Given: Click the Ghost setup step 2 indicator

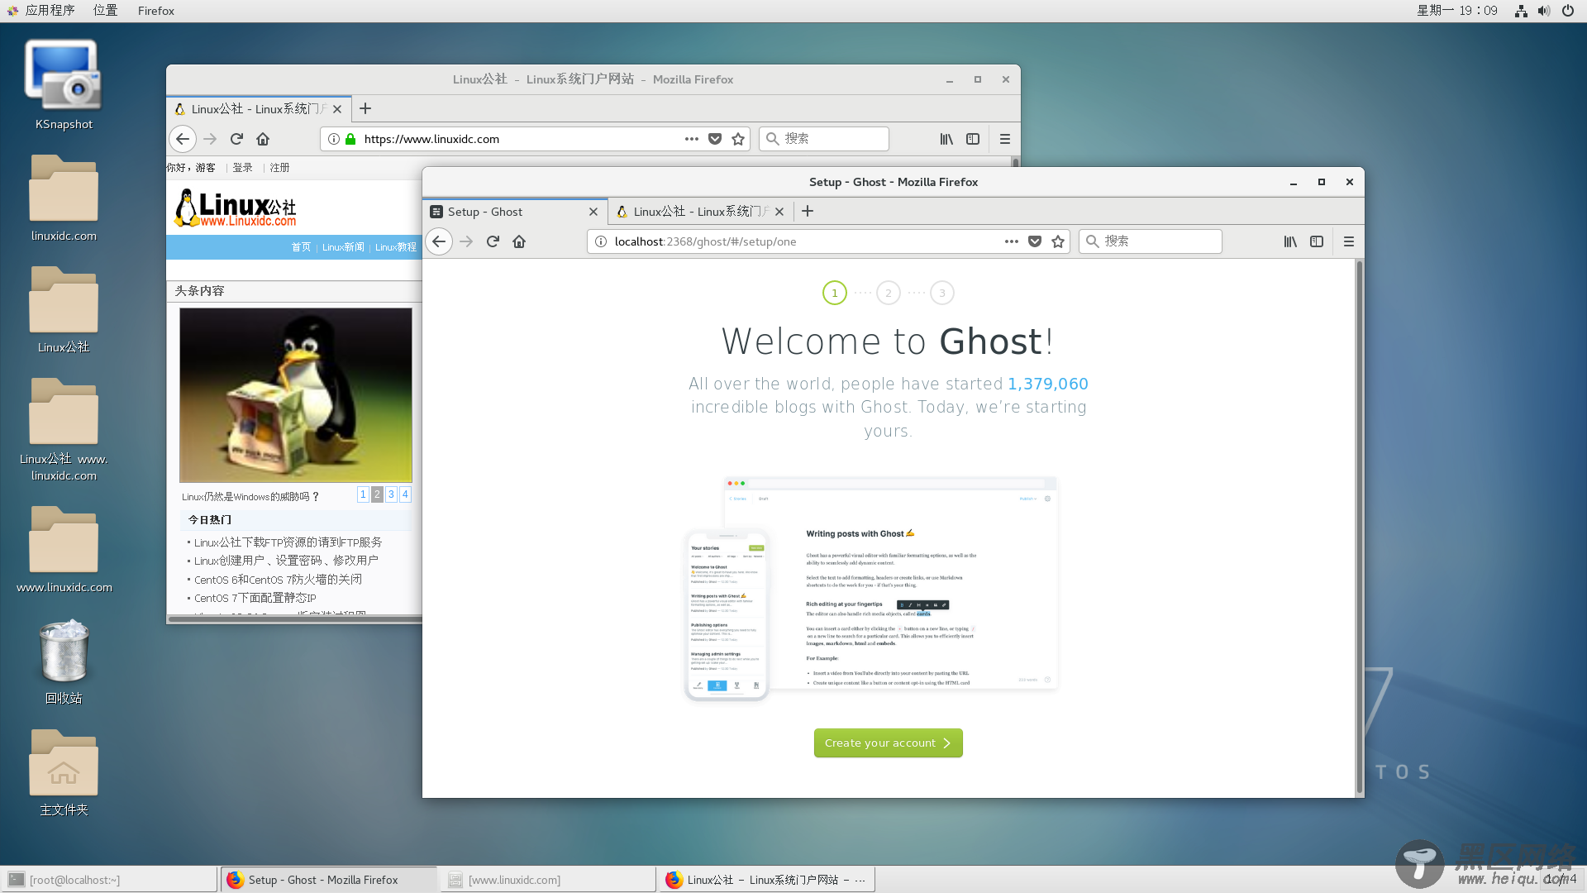Looking at the screenshot, I should 889,292.
